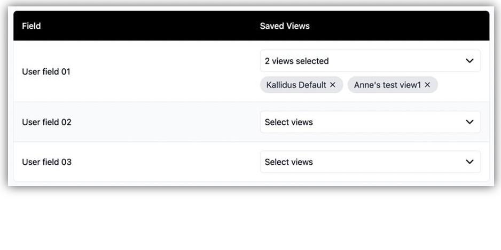
Task: Click chevron arrow in User field 02 dropdown
Action: click(469, 122)
